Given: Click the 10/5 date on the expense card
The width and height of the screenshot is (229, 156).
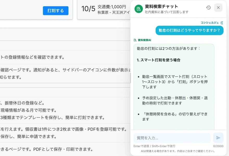Looking at the screenshot, I should (88, 9).
